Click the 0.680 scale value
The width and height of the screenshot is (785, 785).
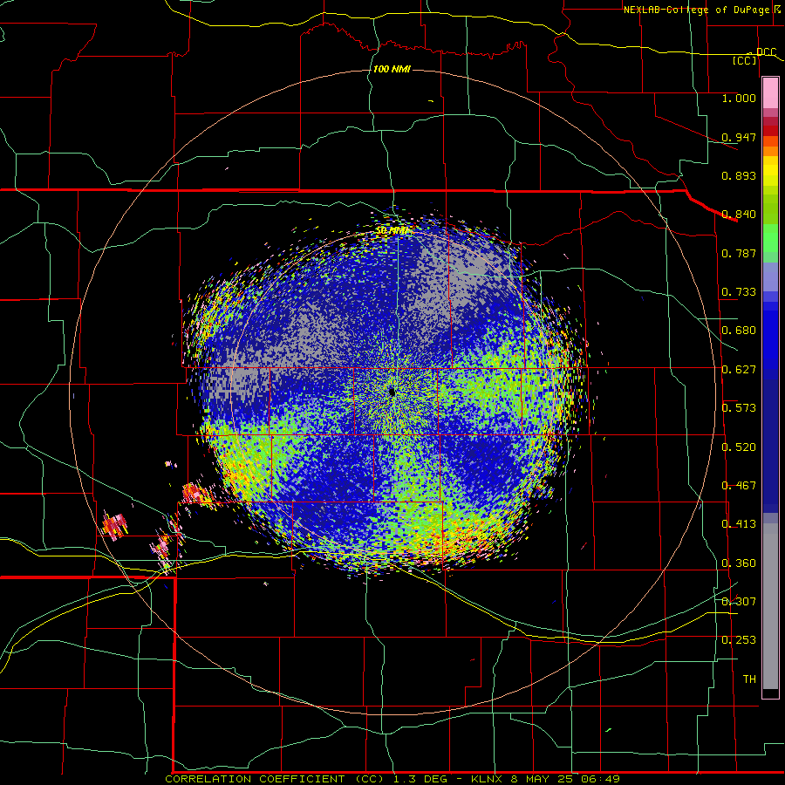click(x=739, y=331)
